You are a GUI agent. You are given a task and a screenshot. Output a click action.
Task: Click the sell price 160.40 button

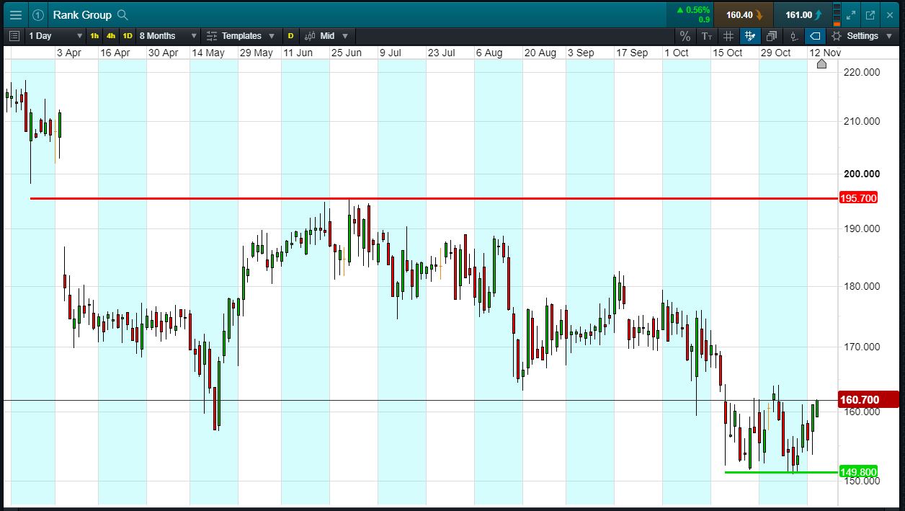pyautogui.click(x=744, y=14)
